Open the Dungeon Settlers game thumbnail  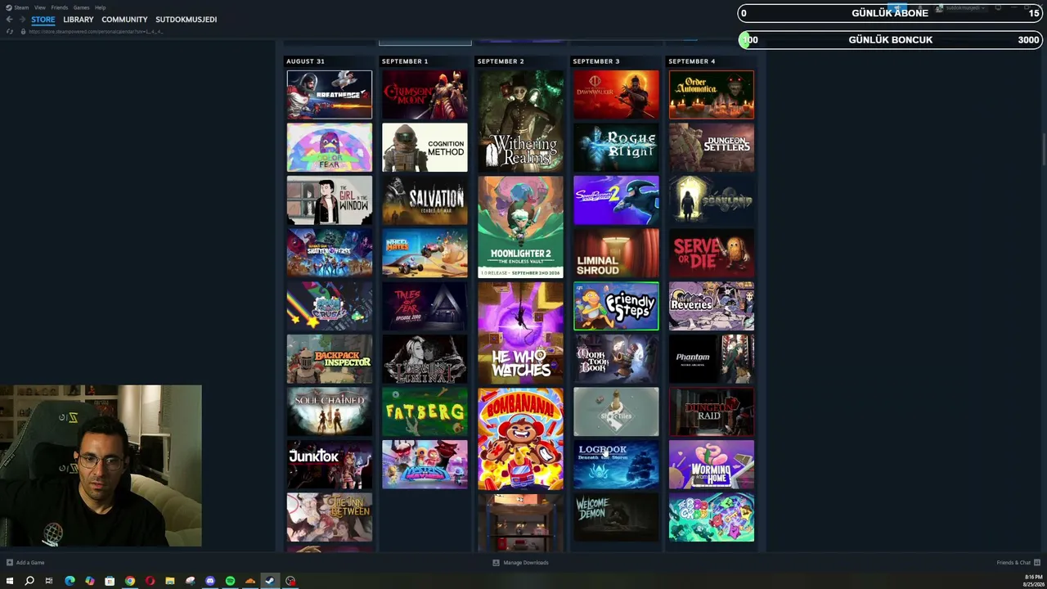pos(712,147)
